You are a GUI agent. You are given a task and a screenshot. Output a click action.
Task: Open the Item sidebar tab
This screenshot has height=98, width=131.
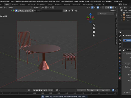pyautogui.click(x=116, y=15)
